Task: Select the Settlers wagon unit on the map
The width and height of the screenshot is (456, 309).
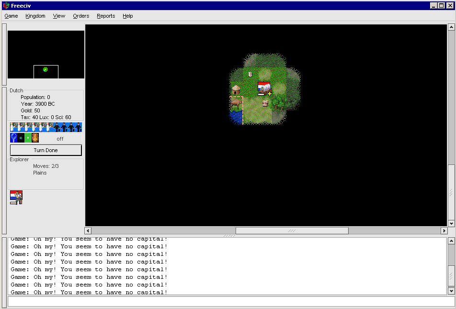Action: coord(264,89)
